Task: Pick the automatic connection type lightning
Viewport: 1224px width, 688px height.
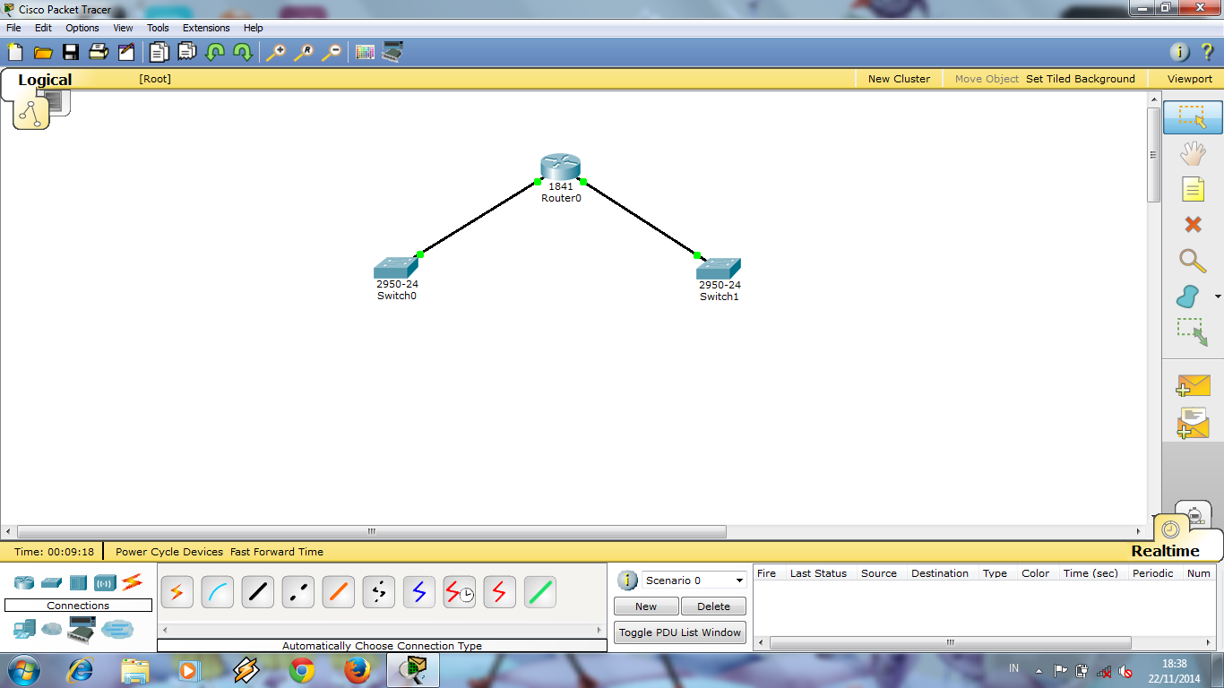Action: click(177, 592)
